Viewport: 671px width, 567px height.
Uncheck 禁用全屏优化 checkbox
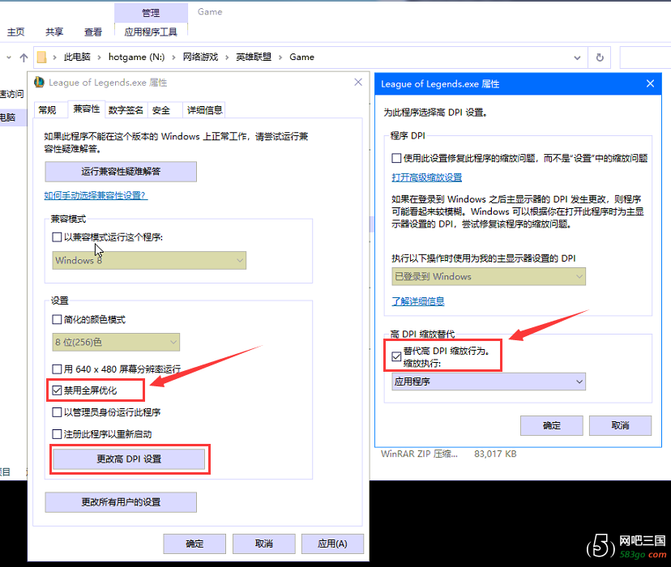[57, 390]
